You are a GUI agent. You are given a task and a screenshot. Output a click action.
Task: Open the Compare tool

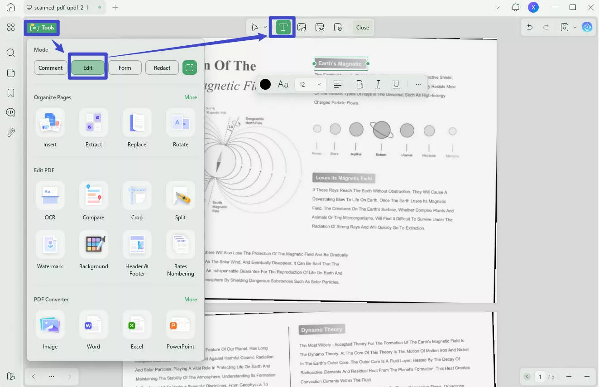coord(93,195)
